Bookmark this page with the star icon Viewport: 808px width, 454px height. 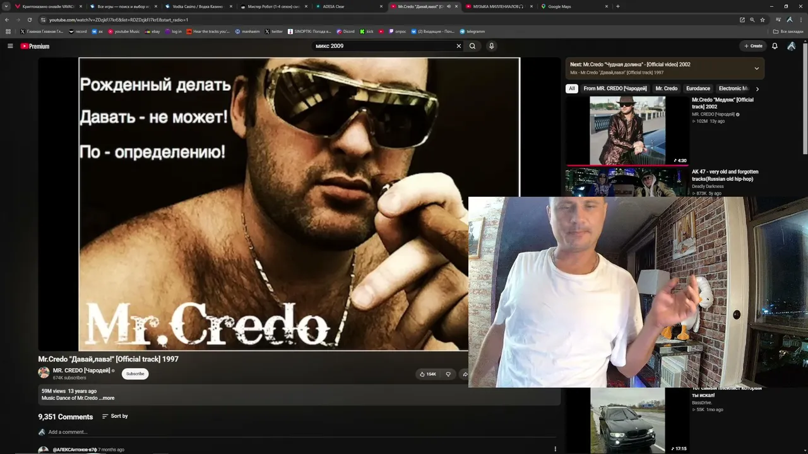point(763,20)
